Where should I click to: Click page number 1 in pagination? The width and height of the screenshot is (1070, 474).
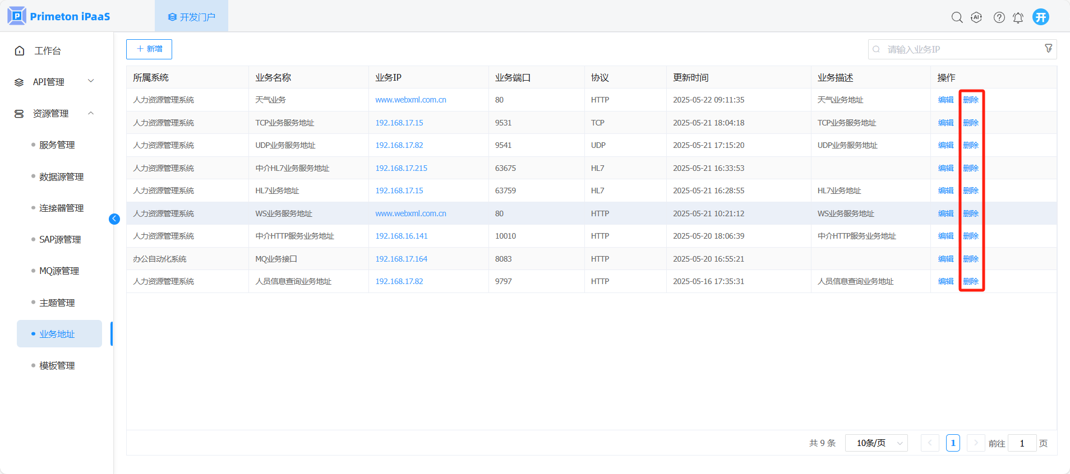coord(953,443)
